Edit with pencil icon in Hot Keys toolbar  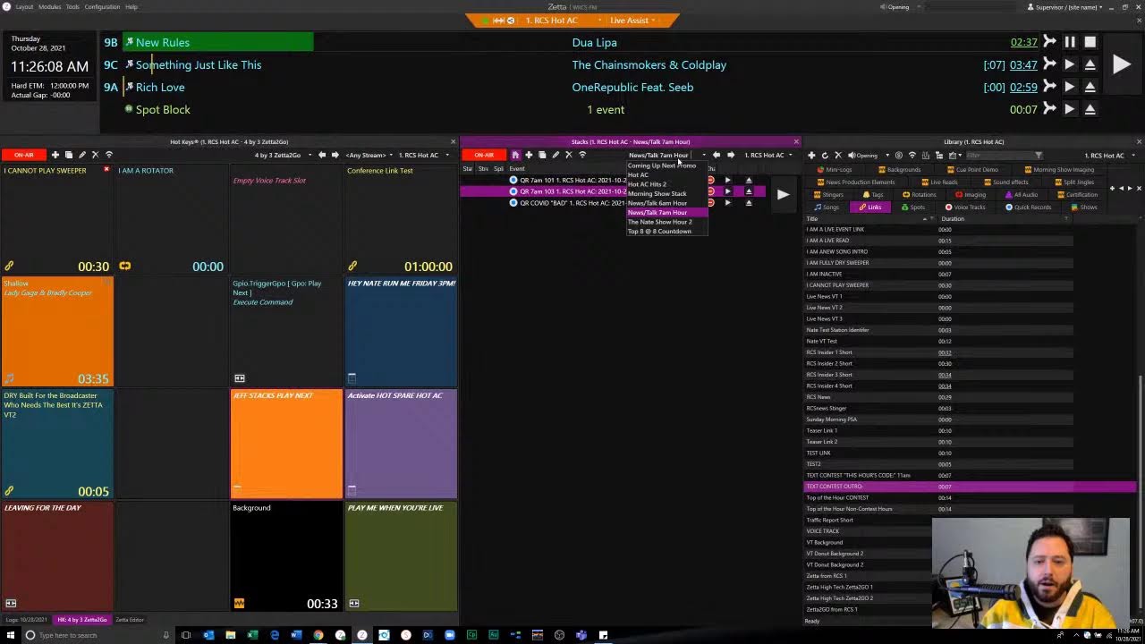[x=82, y=155]
